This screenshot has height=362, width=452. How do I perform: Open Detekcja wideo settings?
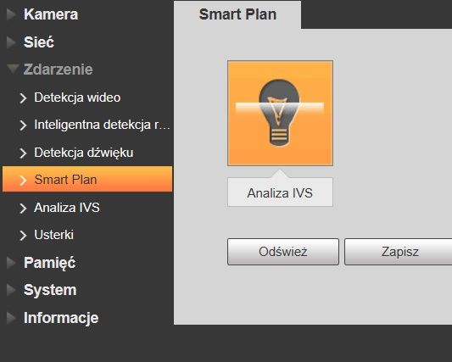pos(77,97)
